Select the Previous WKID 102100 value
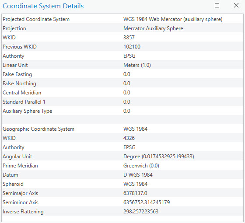The width and height of the screenshot is (245, 223). click(132, 47)
